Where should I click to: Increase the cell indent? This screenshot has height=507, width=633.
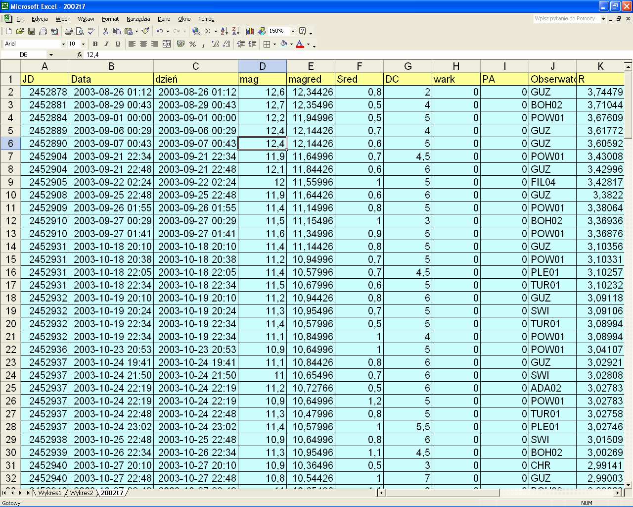click(252, 44)
